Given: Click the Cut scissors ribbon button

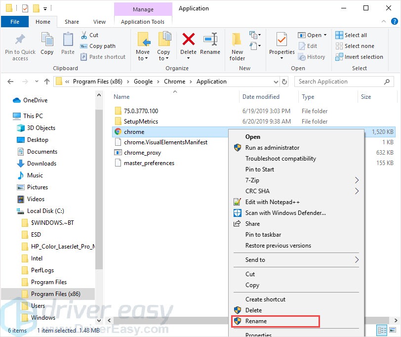Looking at the screenshot, I should 89,35.
